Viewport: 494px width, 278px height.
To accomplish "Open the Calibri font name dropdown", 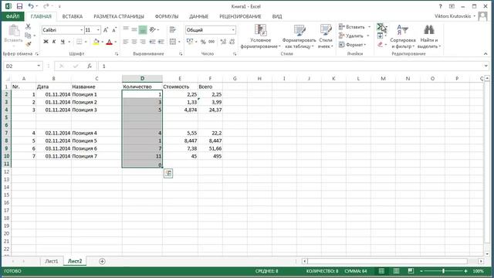I will click(81, 30).
